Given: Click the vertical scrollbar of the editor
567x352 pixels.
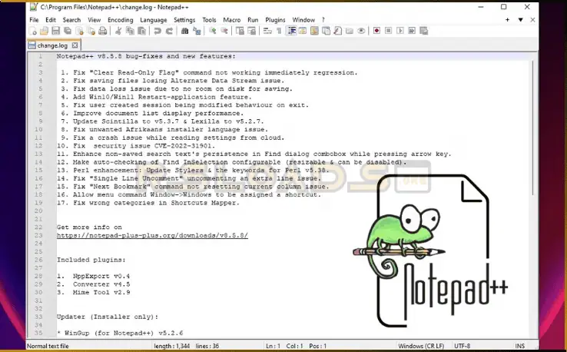Looking at the screenshot, I should (x=533, y=128).
